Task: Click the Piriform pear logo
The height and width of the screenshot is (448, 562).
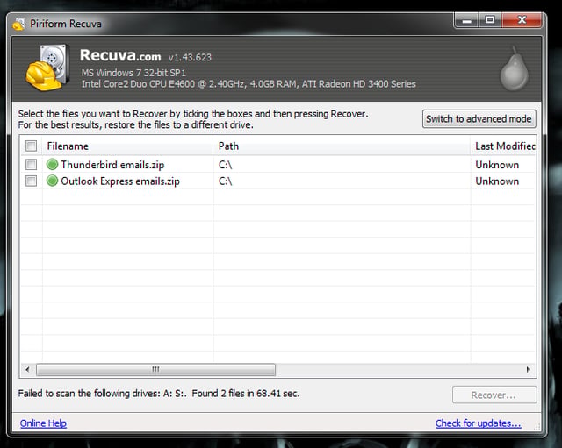Action: (x=514, y=68)
